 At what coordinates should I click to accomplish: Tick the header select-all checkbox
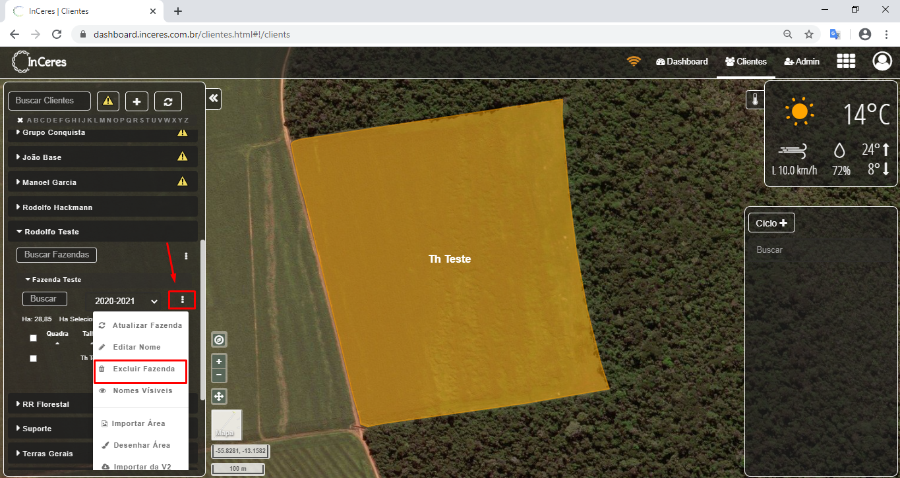[33, 338]
